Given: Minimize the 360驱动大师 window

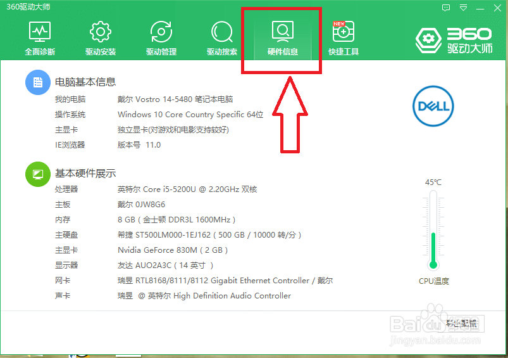Looking at the screenshot, I should [x=480, y=8].
